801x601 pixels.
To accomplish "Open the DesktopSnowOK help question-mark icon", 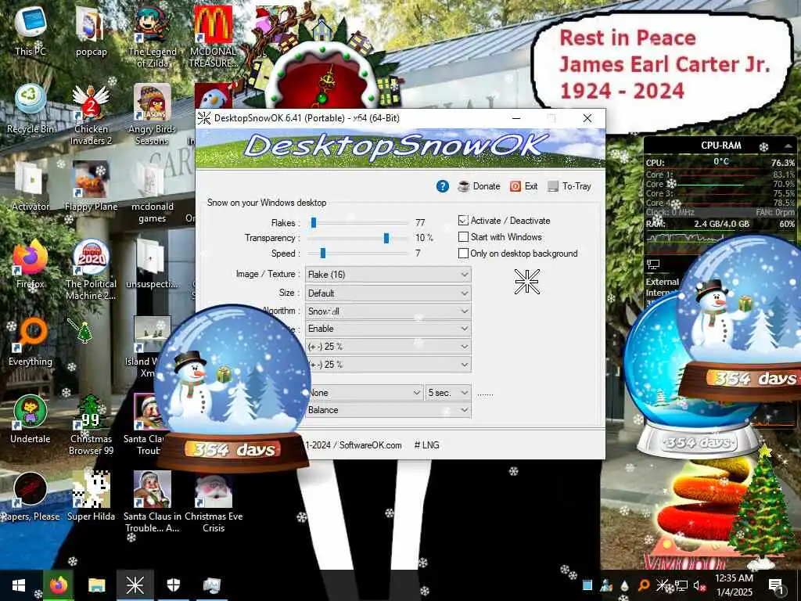I will pyautogui.click(x=443, y=186).
